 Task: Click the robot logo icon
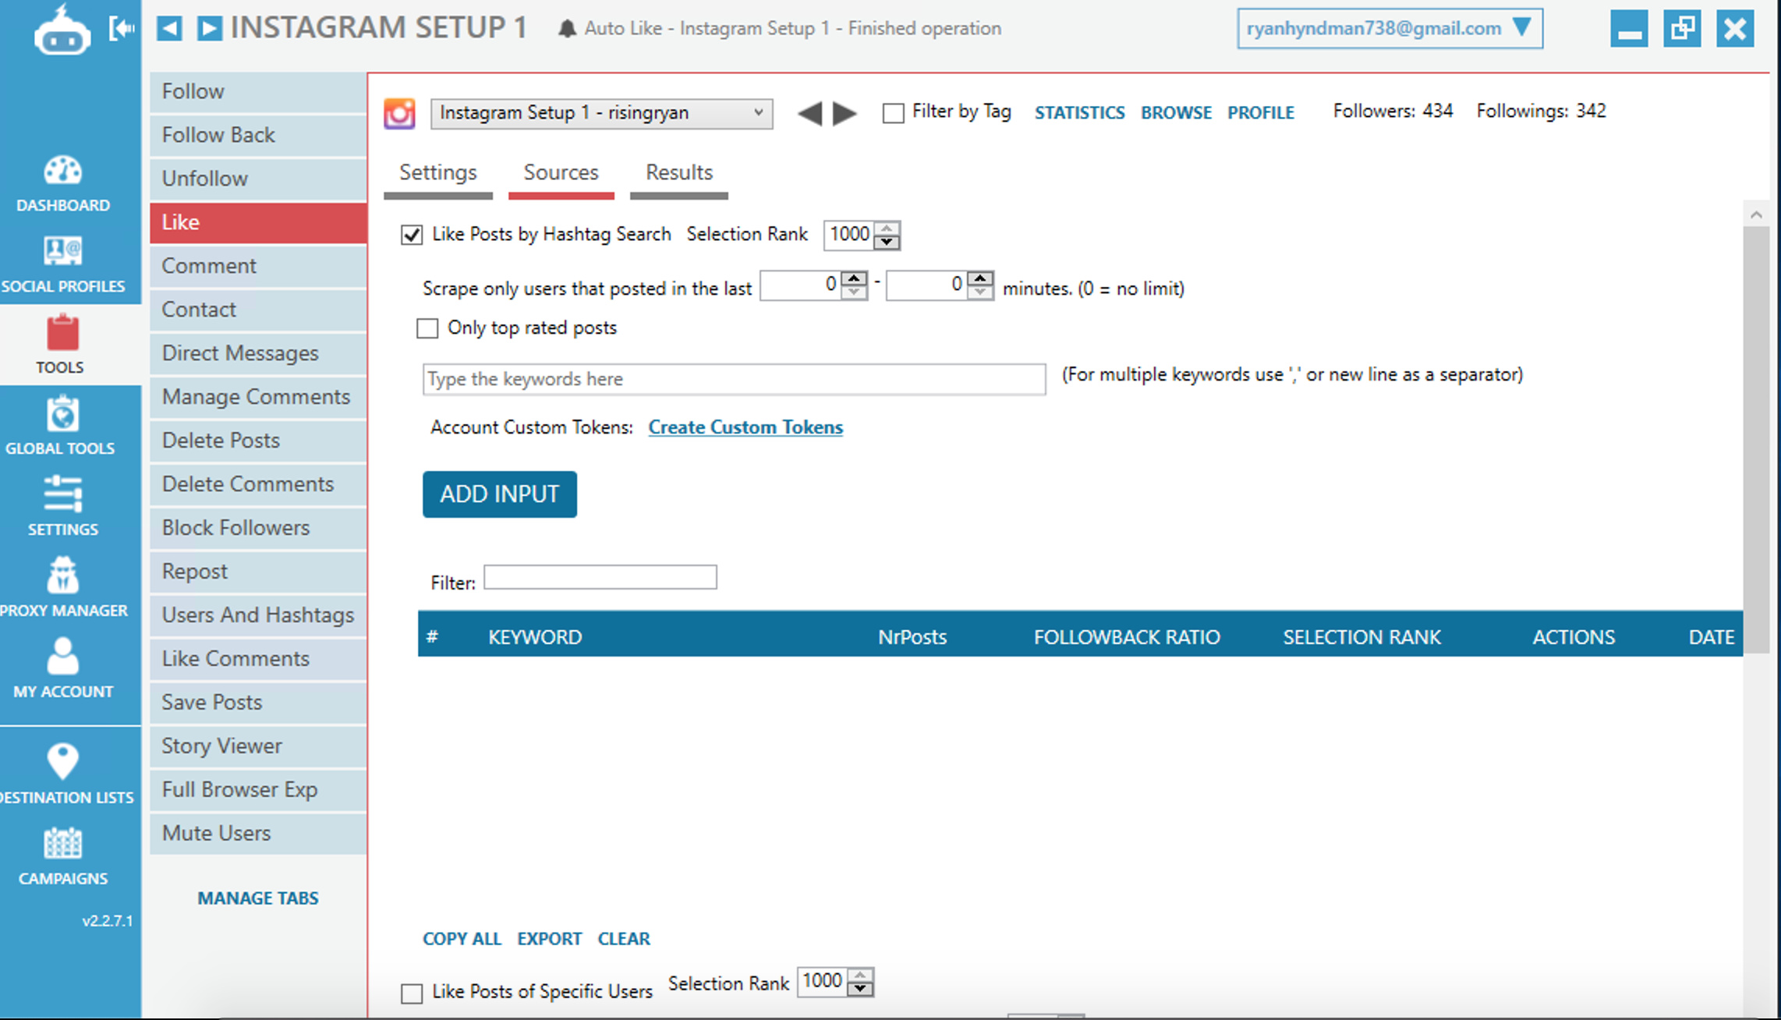tap(62, 30)
